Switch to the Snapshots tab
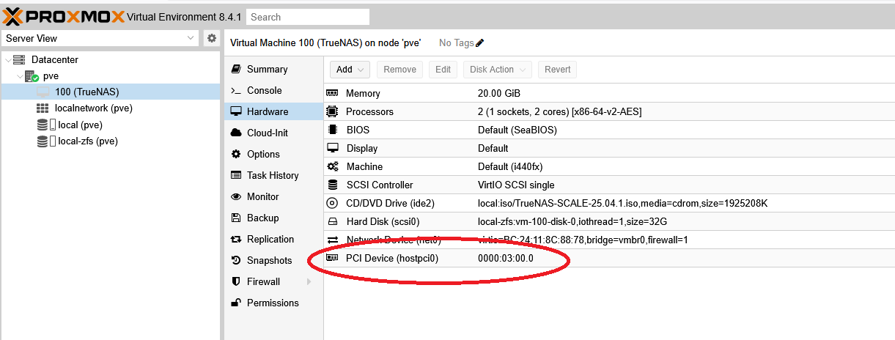The width and height of the screenshot is (895, 340). 269,260
